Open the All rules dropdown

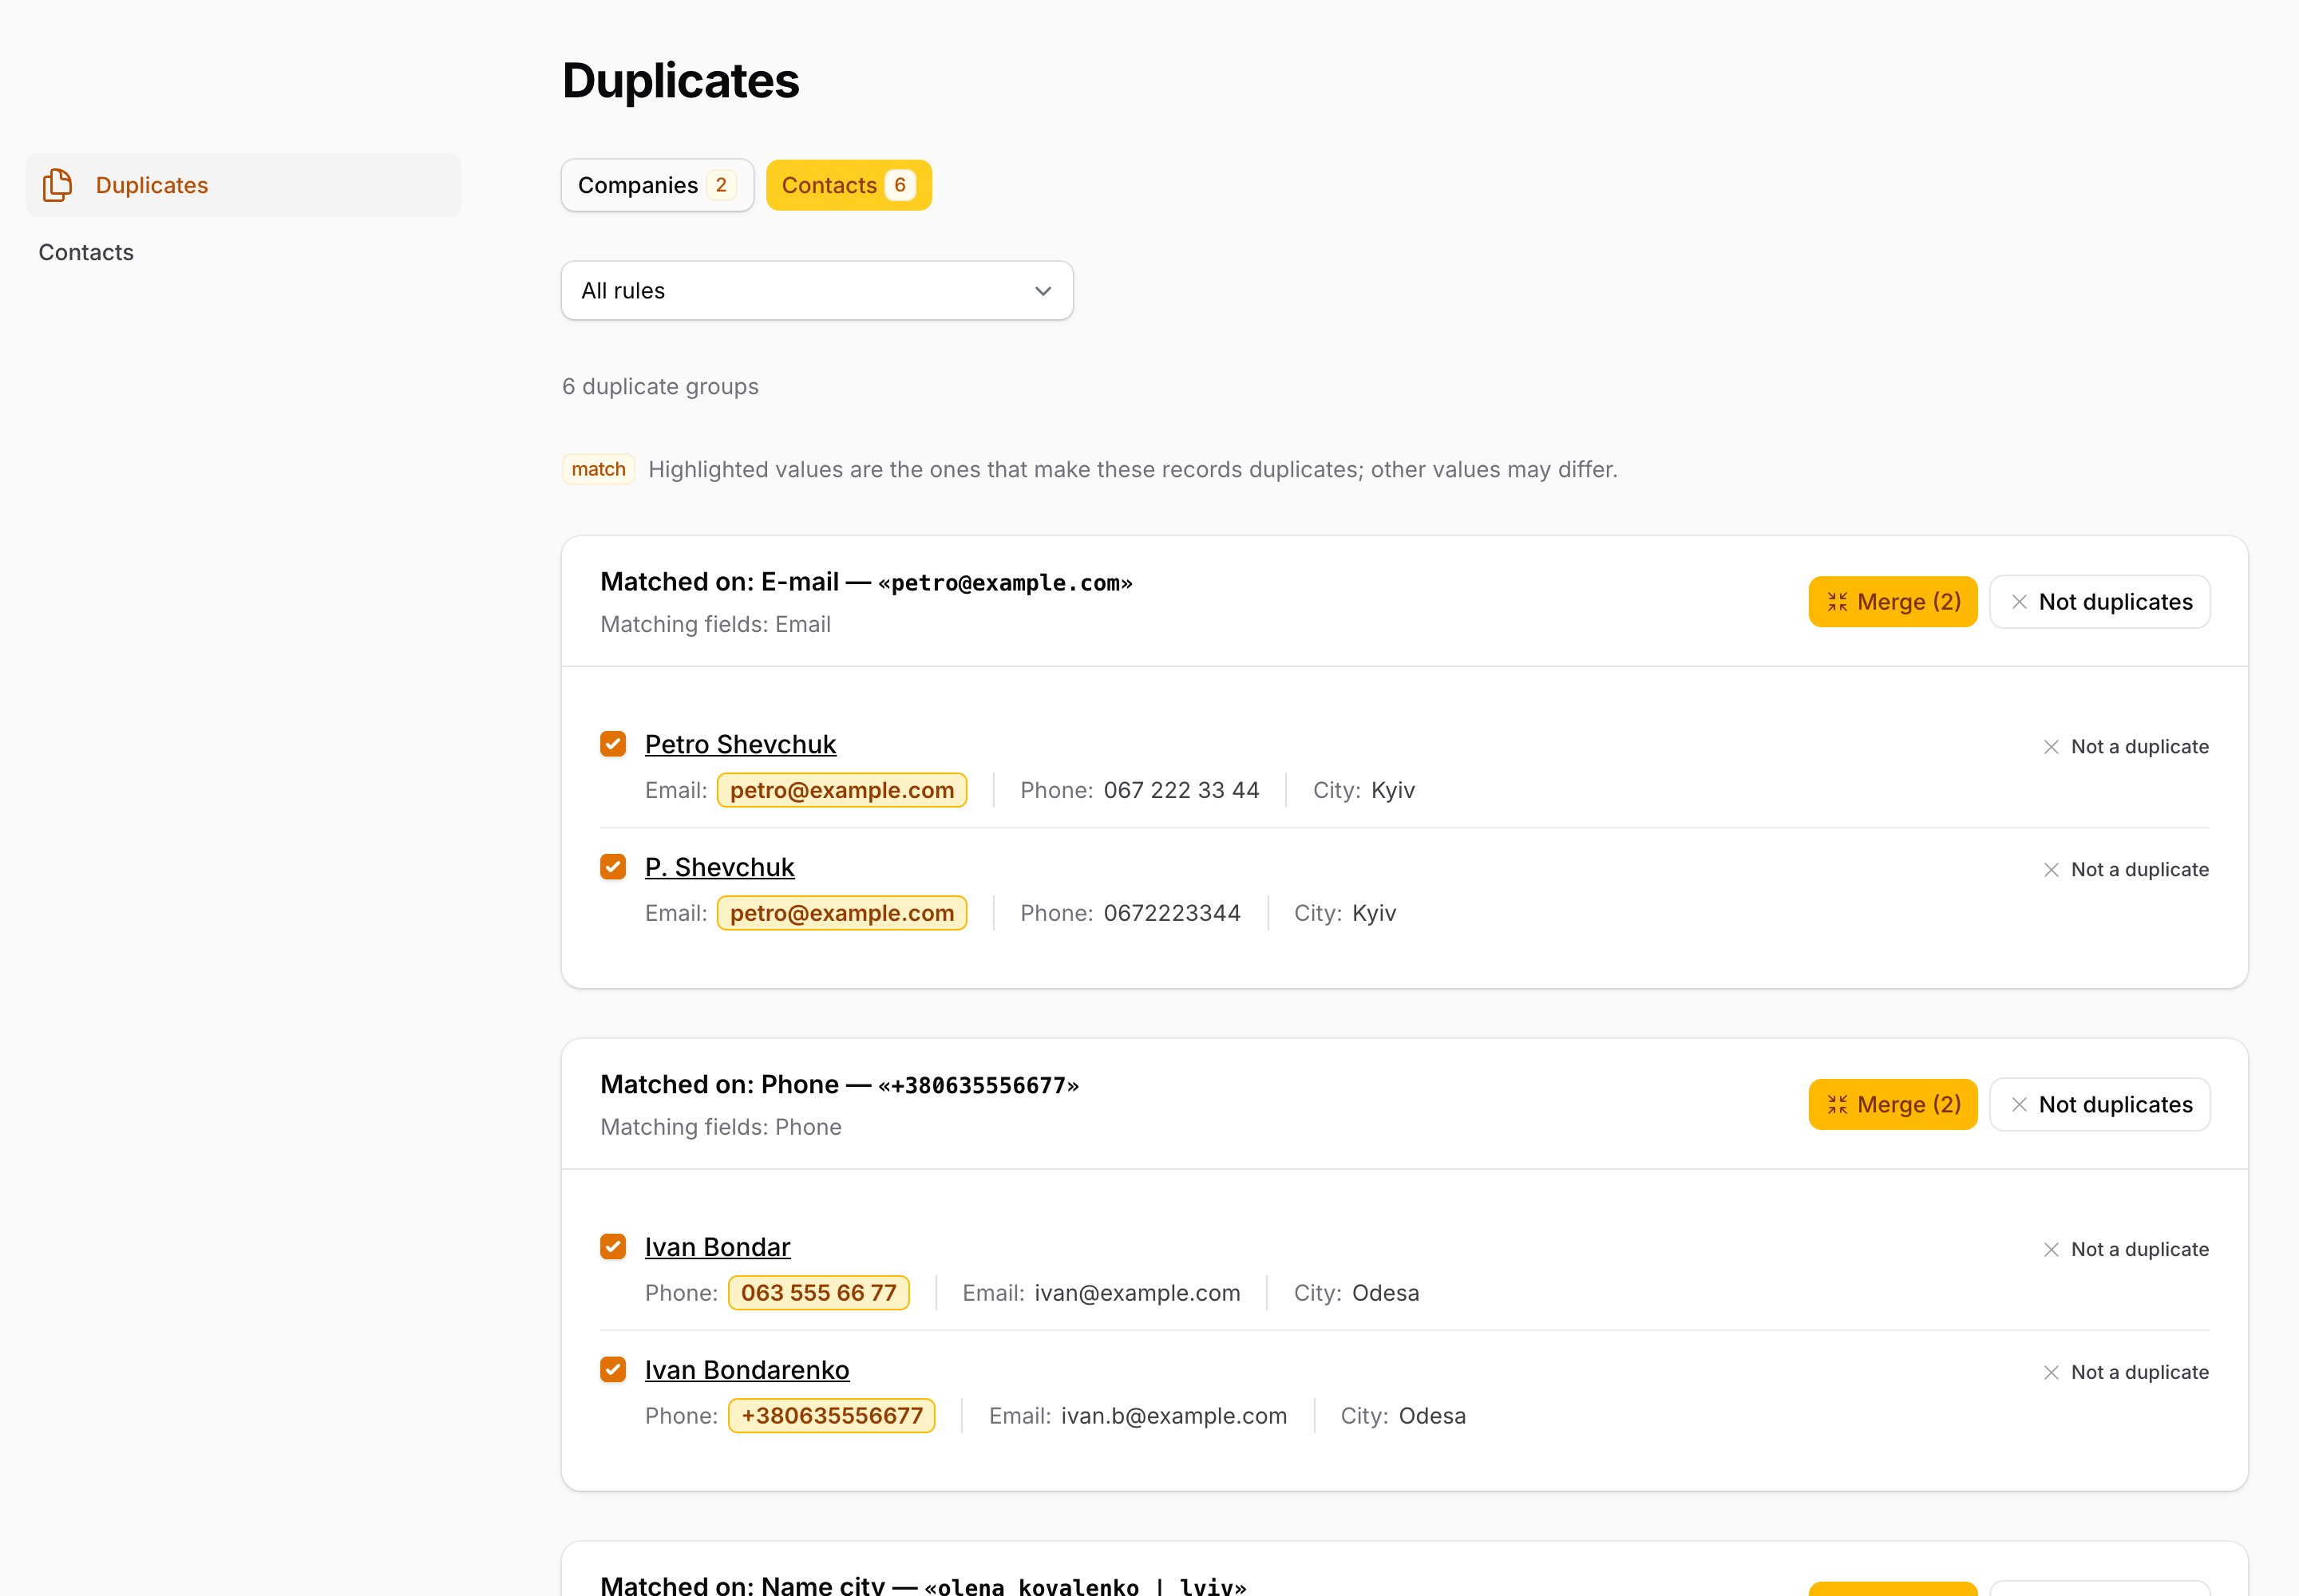[817, 291]
